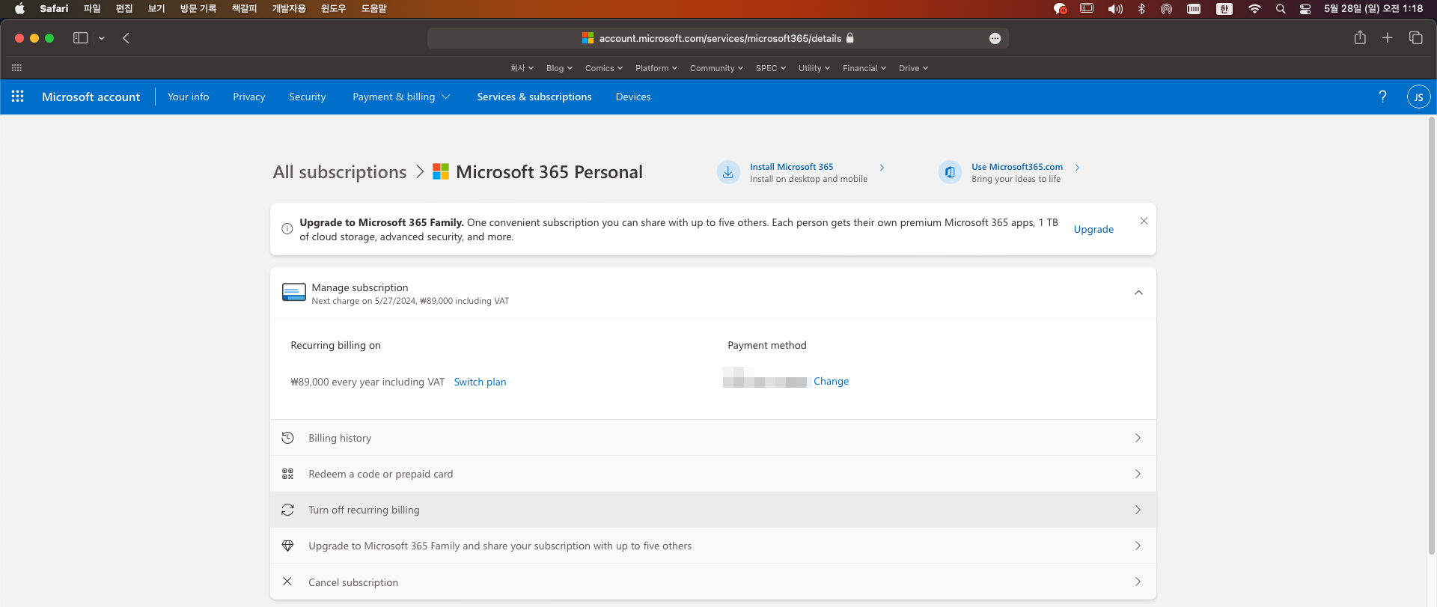Open the Microsoft apps launcher grid
1437x607 pixels.
tap(17, 97)
